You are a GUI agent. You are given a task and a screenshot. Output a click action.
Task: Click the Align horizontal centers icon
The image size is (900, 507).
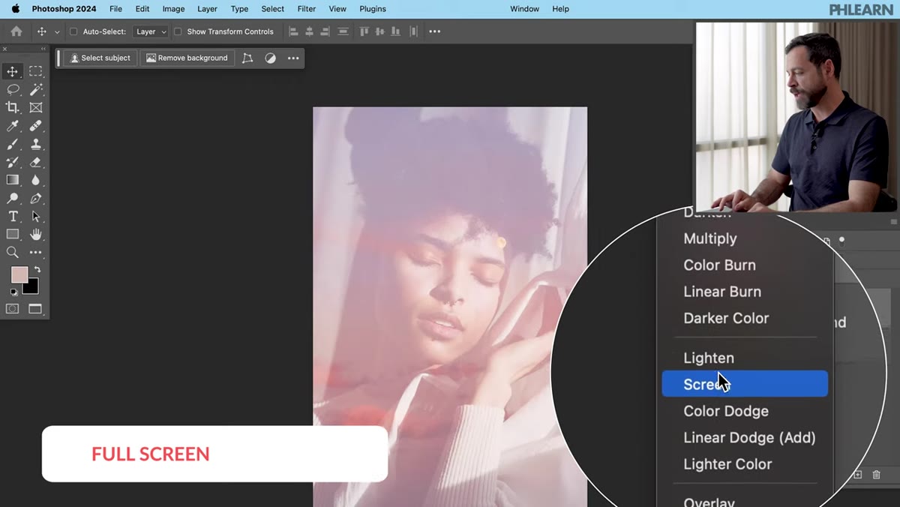click(x=309, y=31)
